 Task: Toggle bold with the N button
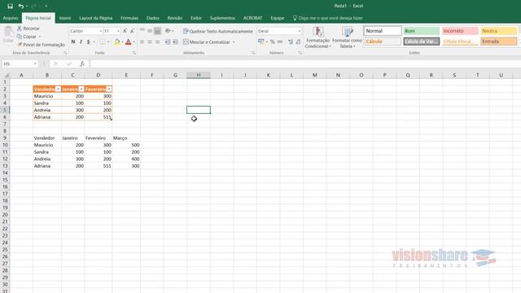73,42
